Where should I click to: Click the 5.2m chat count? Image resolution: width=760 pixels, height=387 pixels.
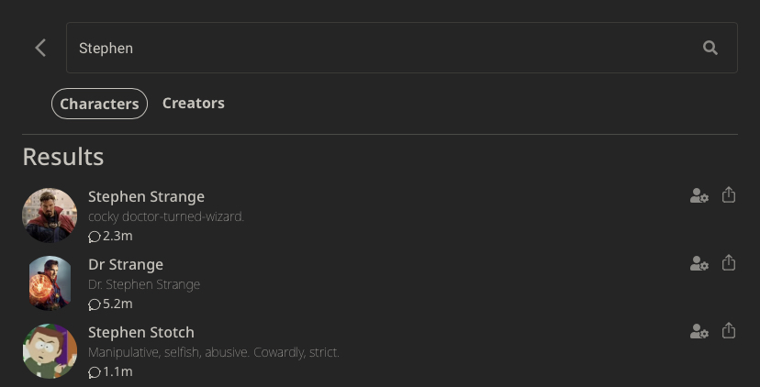coord(110,304)
